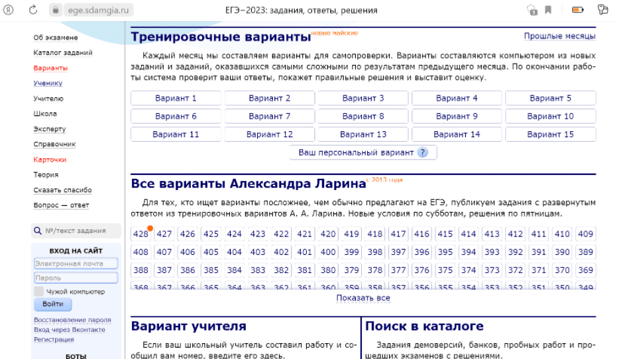
Task: Open the 'Эксперту' sidebar item
Action: coord(49,129)
